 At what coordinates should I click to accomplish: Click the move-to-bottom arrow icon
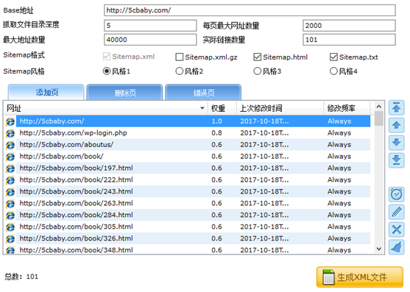pos(397,160)
